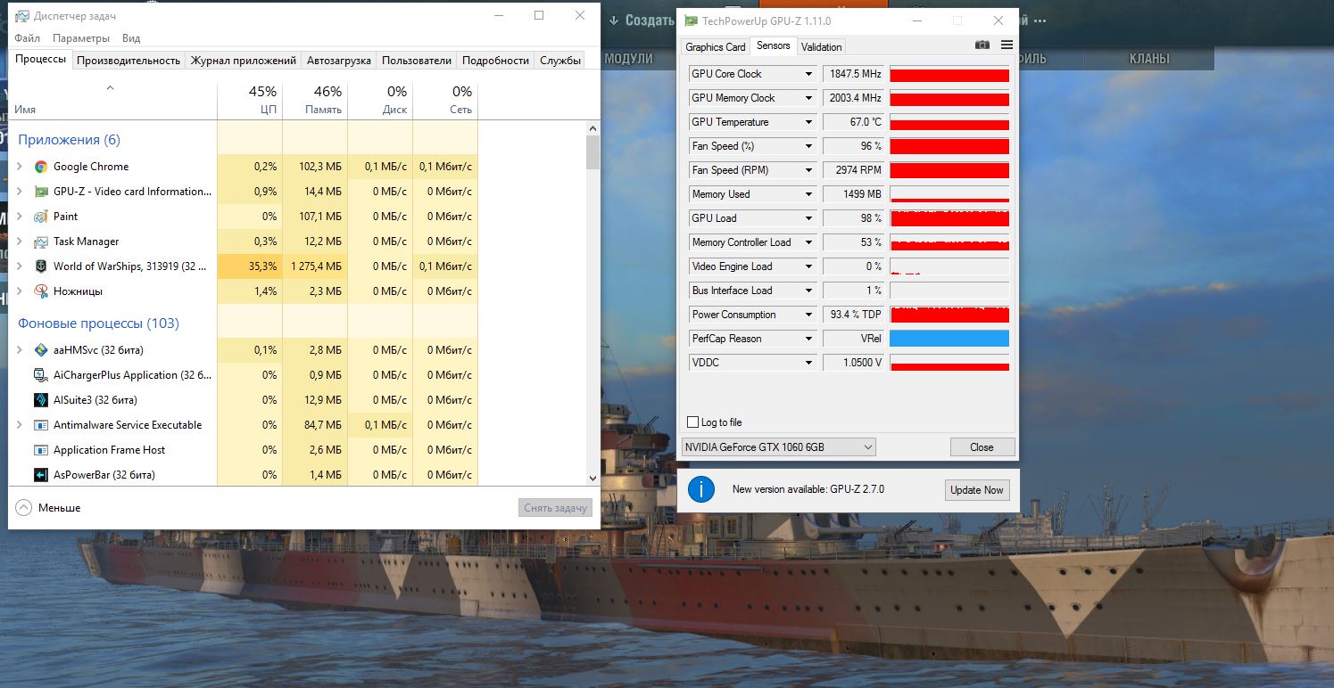Select the World of WarShips process icon

pos(40,266)
